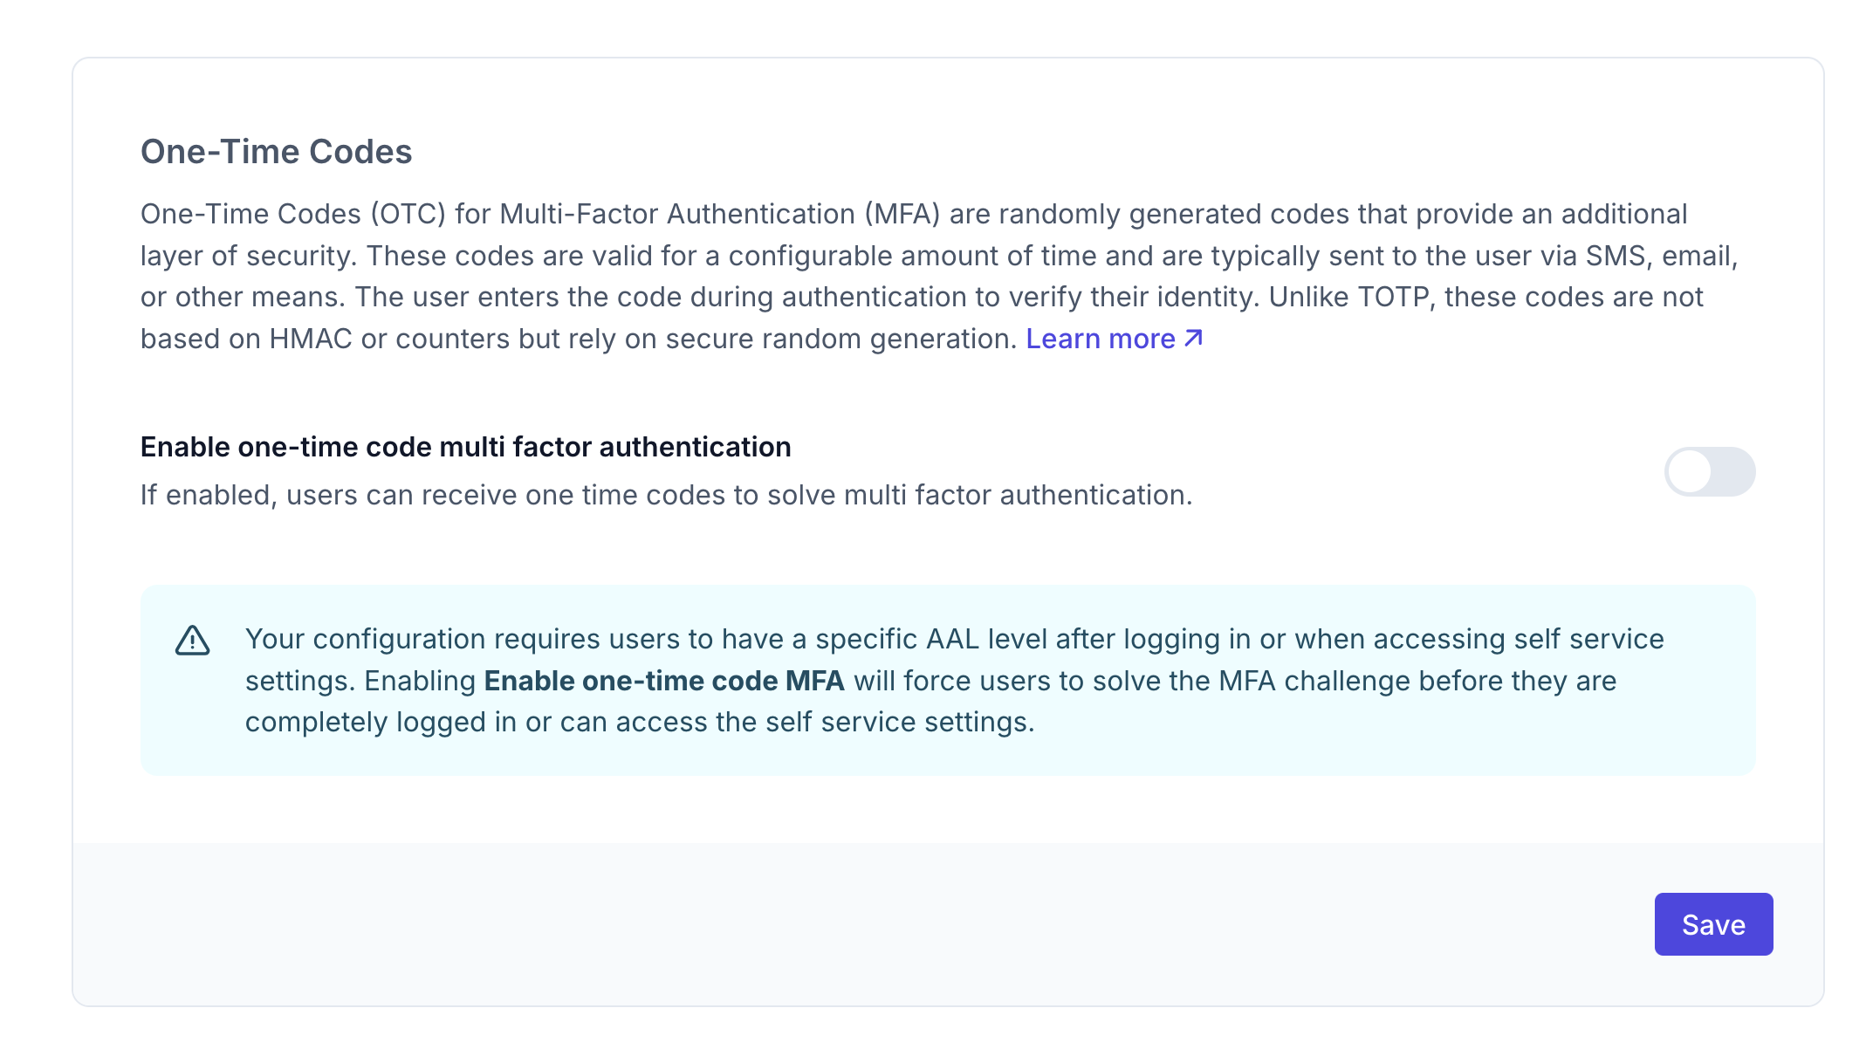
Task: Click the word 'HMAC' in the description
Action: click(x=310, y=339)
